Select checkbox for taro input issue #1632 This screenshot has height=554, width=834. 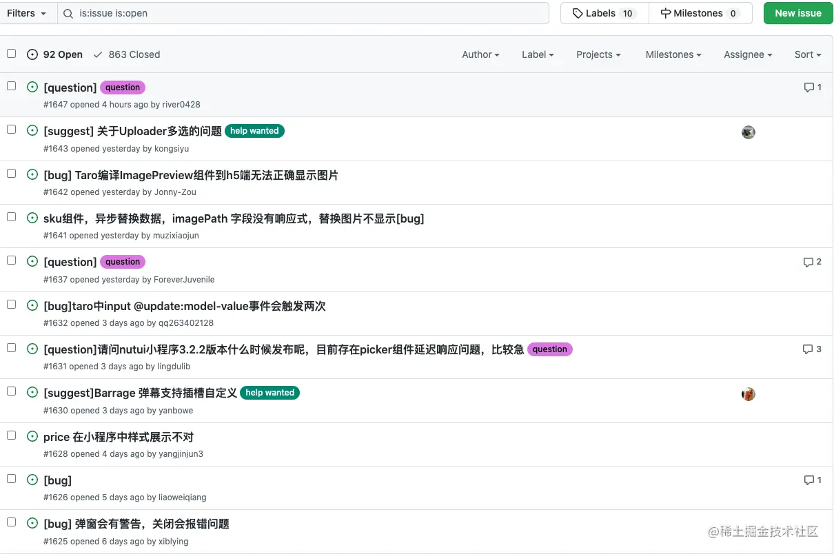tap(11, 304)
